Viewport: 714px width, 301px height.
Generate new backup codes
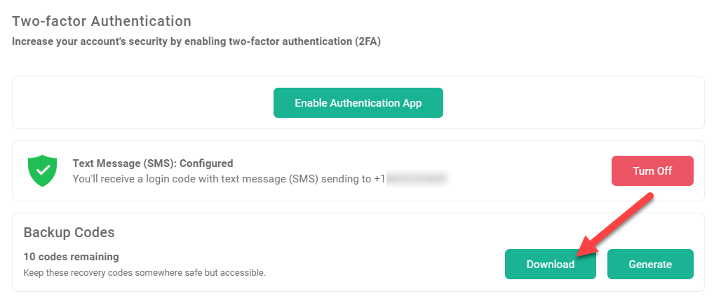click(650, 264)
